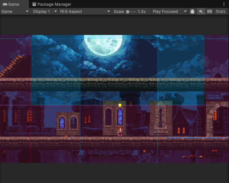Open the 16:9 Aspect ratio dropdown
This screenshot has height=183, width=229.
85,11
